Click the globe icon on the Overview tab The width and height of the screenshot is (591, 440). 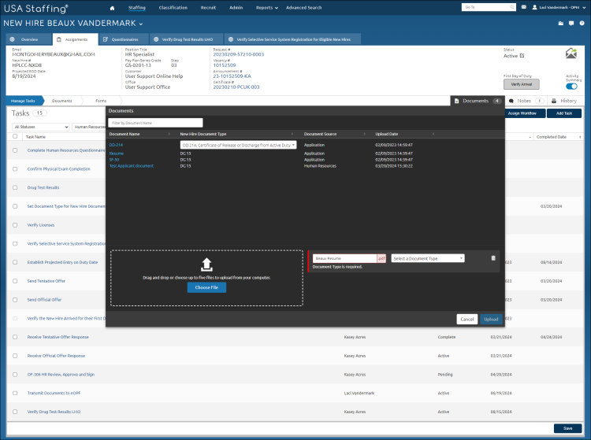12,39
